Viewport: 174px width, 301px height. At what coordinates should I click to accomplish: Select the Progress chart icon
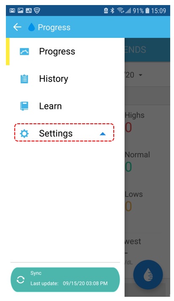click(24, 51)
